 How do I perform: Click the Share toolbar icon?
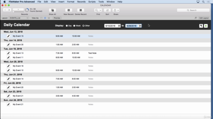point(115,10)
